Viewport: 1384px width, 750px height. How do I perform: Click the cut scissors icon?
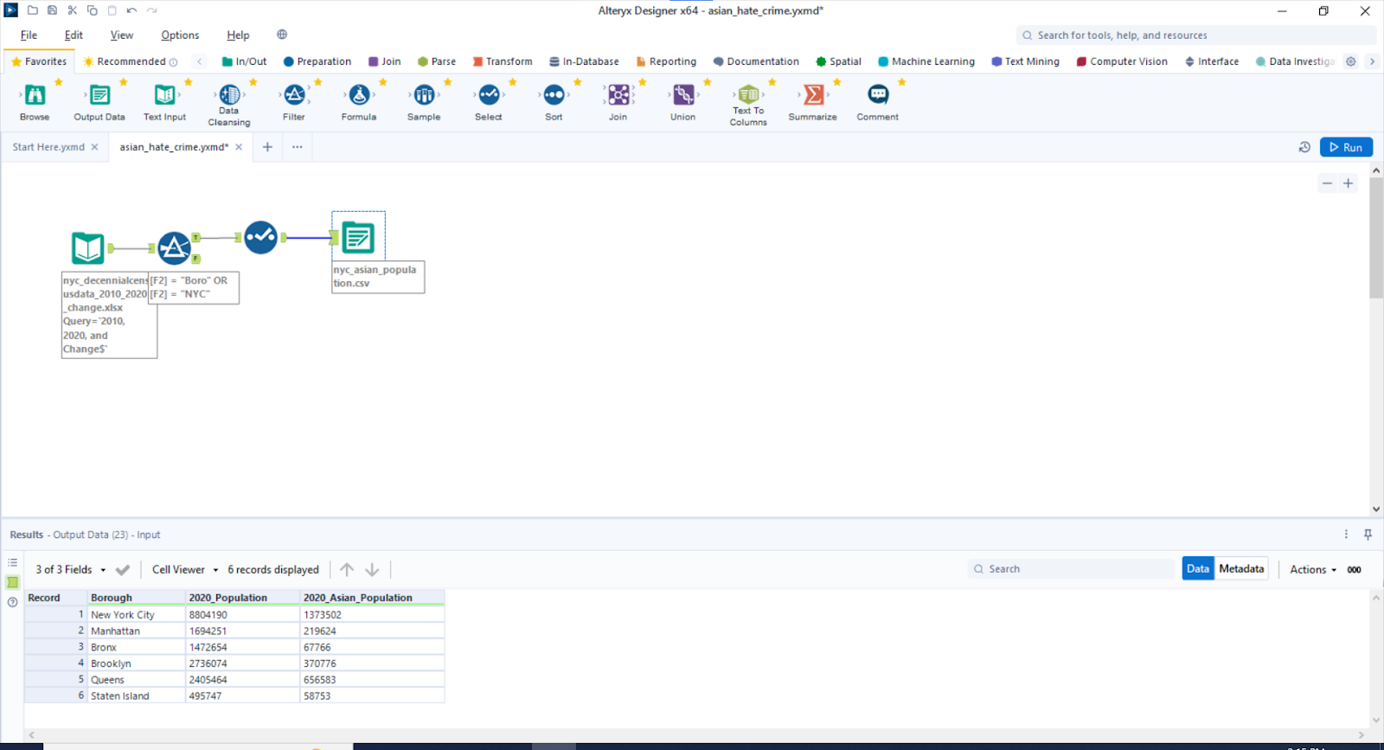point(72,10)
